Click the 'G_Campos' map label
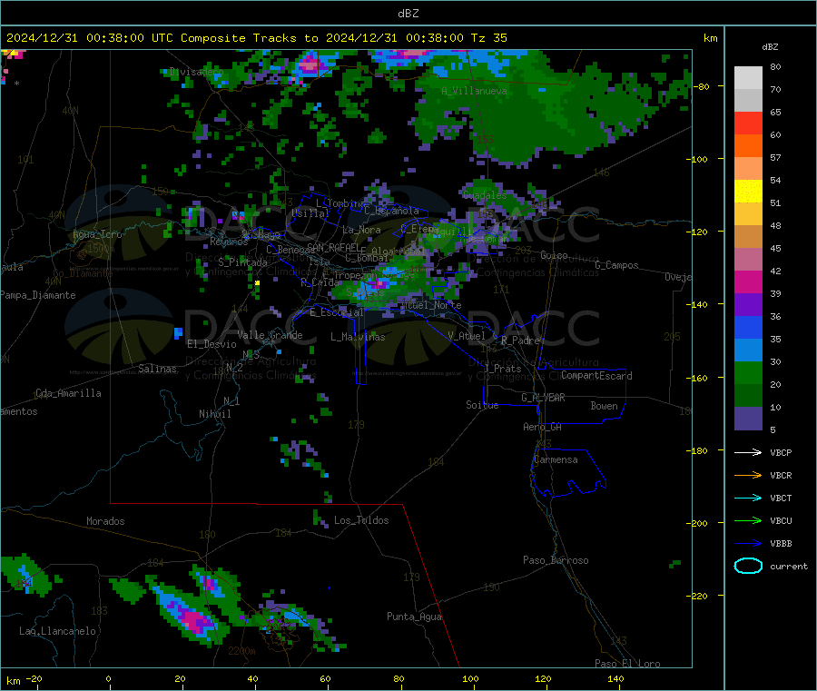817x691 pixels. click(617, 265)
